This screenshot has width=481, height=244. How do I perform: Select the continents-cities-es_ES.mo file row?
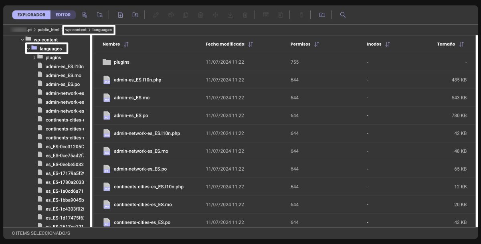coord(143,205)
